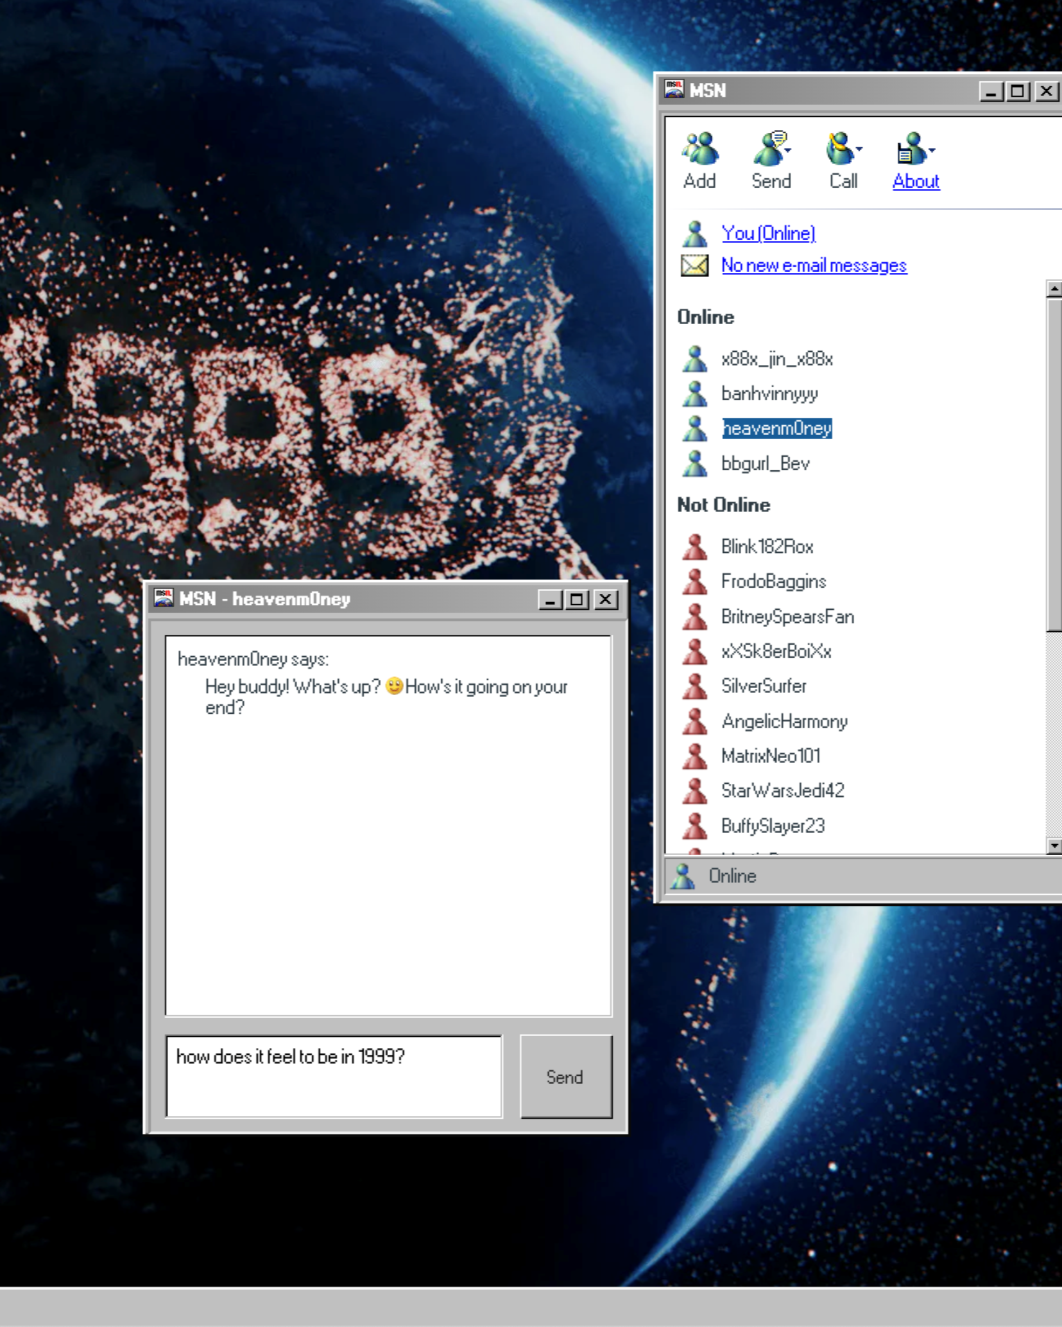Click the Online status bar at the bottom
The width and height of the screenshot is (1062, 1327).
pos(864,877)
